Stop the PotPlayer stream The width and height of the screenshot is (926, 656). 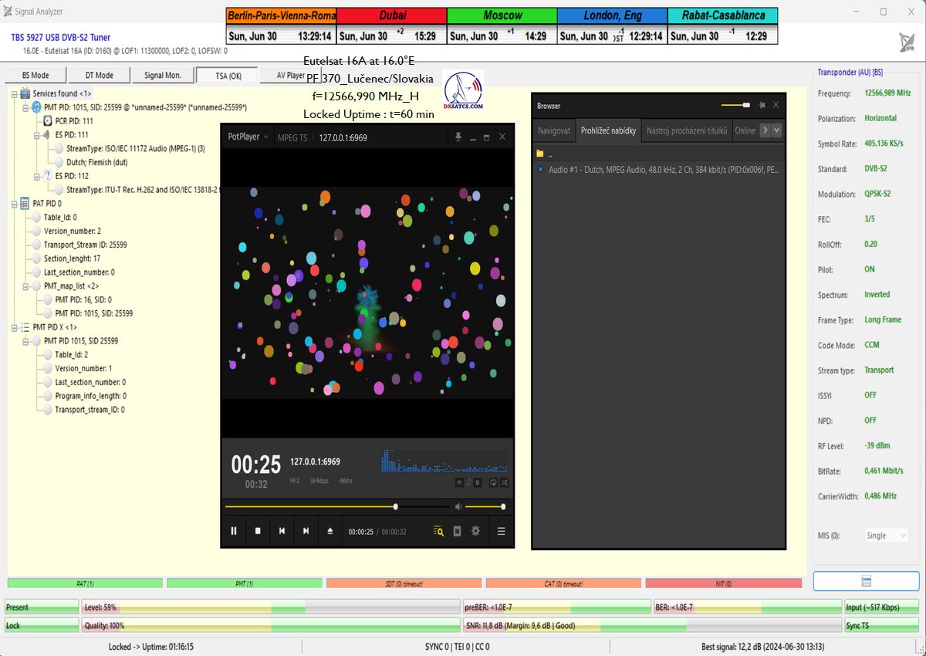pos(258,531)
